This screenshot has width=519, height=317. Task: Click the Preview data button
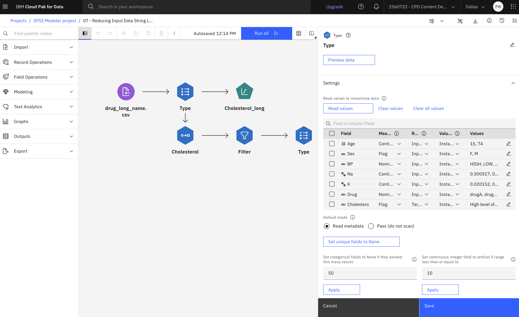[x=349, y=60]
